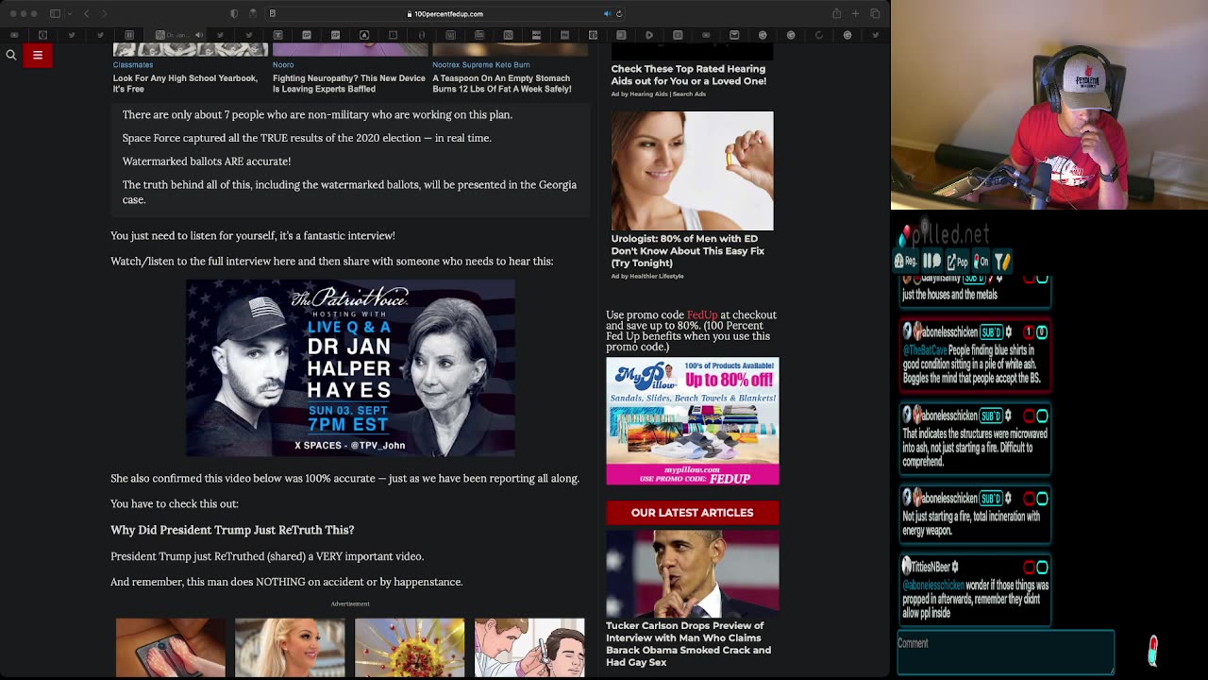Open gear options on total incineration message
1208x680 pixels.
click(x=1008, y=499)
